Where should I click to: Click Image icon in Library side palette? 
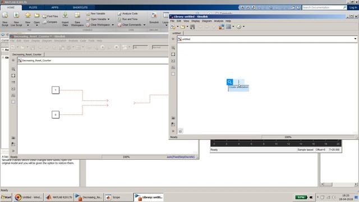(173, 67)
